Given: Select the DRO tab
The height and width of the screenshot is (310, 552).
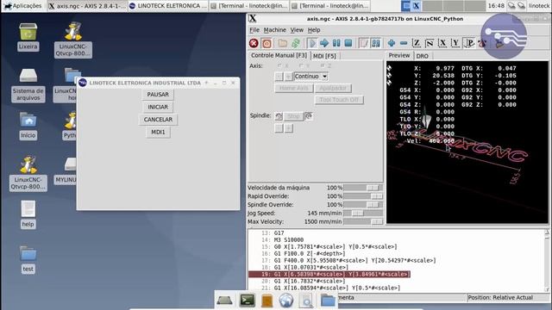Looking at the screenshot, I should tap(422, 56).
